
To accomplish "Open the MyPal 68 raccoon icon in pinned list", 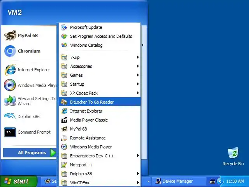I will coord(10,35).
